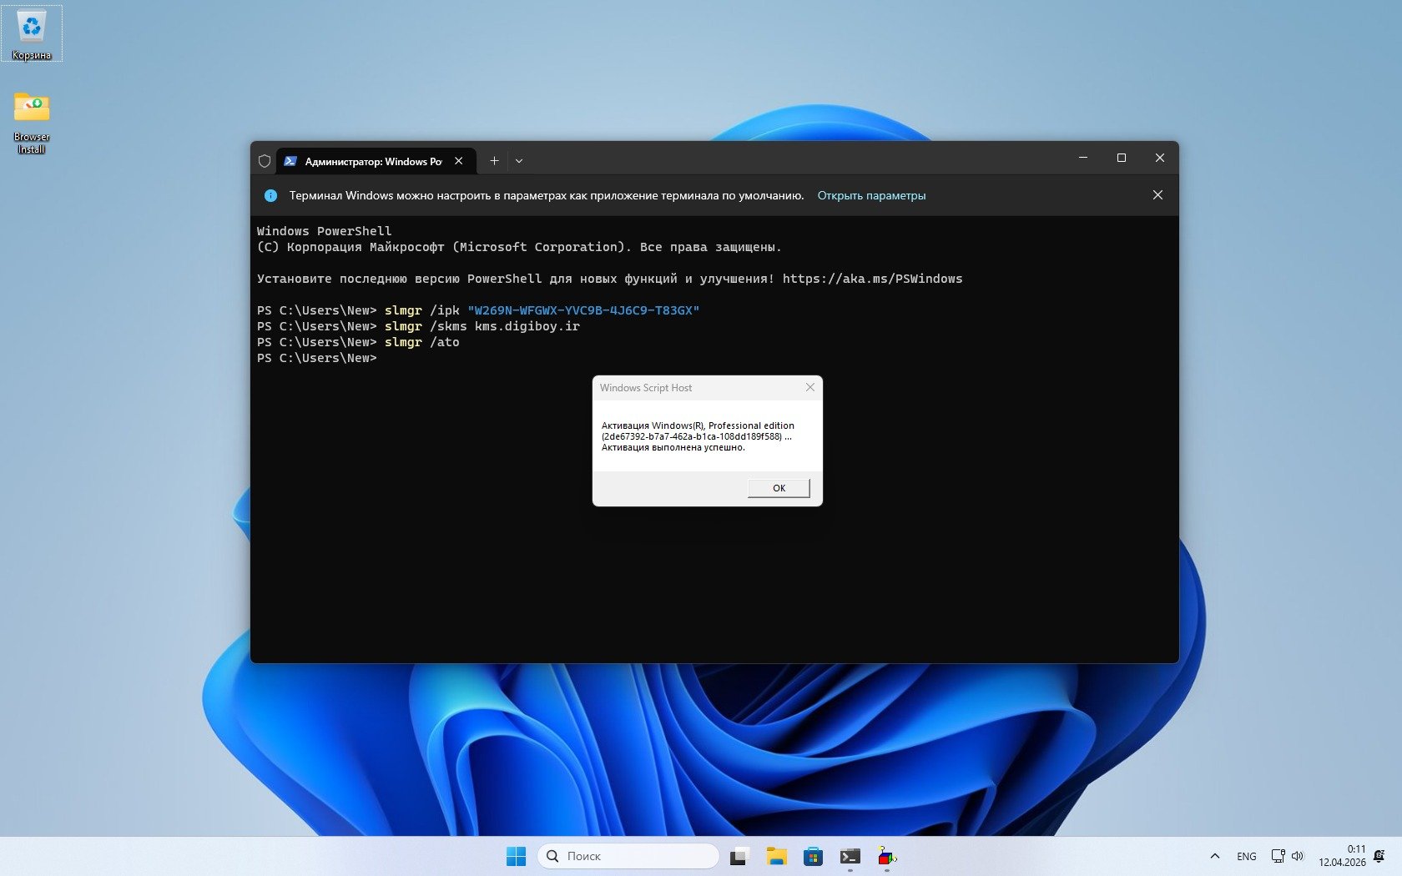The height and width of the screenshot is (876, 1402).
Task: Click OK in Windows Script Host dialog
Action: pyautogui.click(x=778, y=488)
